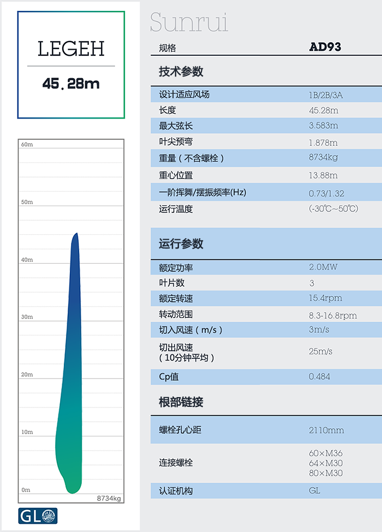This screenshot has width=382, height=532.
Task: Click the 一阶挥舞/摆振频率(Hz) label
Action: (202, 192)
